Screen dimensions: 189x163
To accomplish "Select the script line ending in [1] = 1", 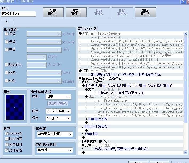I will pos(131,60).
